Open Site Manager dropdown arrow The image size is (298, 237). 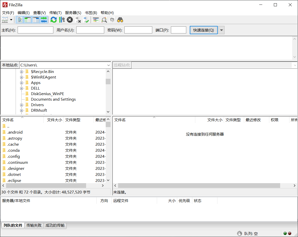pos(11,20)
